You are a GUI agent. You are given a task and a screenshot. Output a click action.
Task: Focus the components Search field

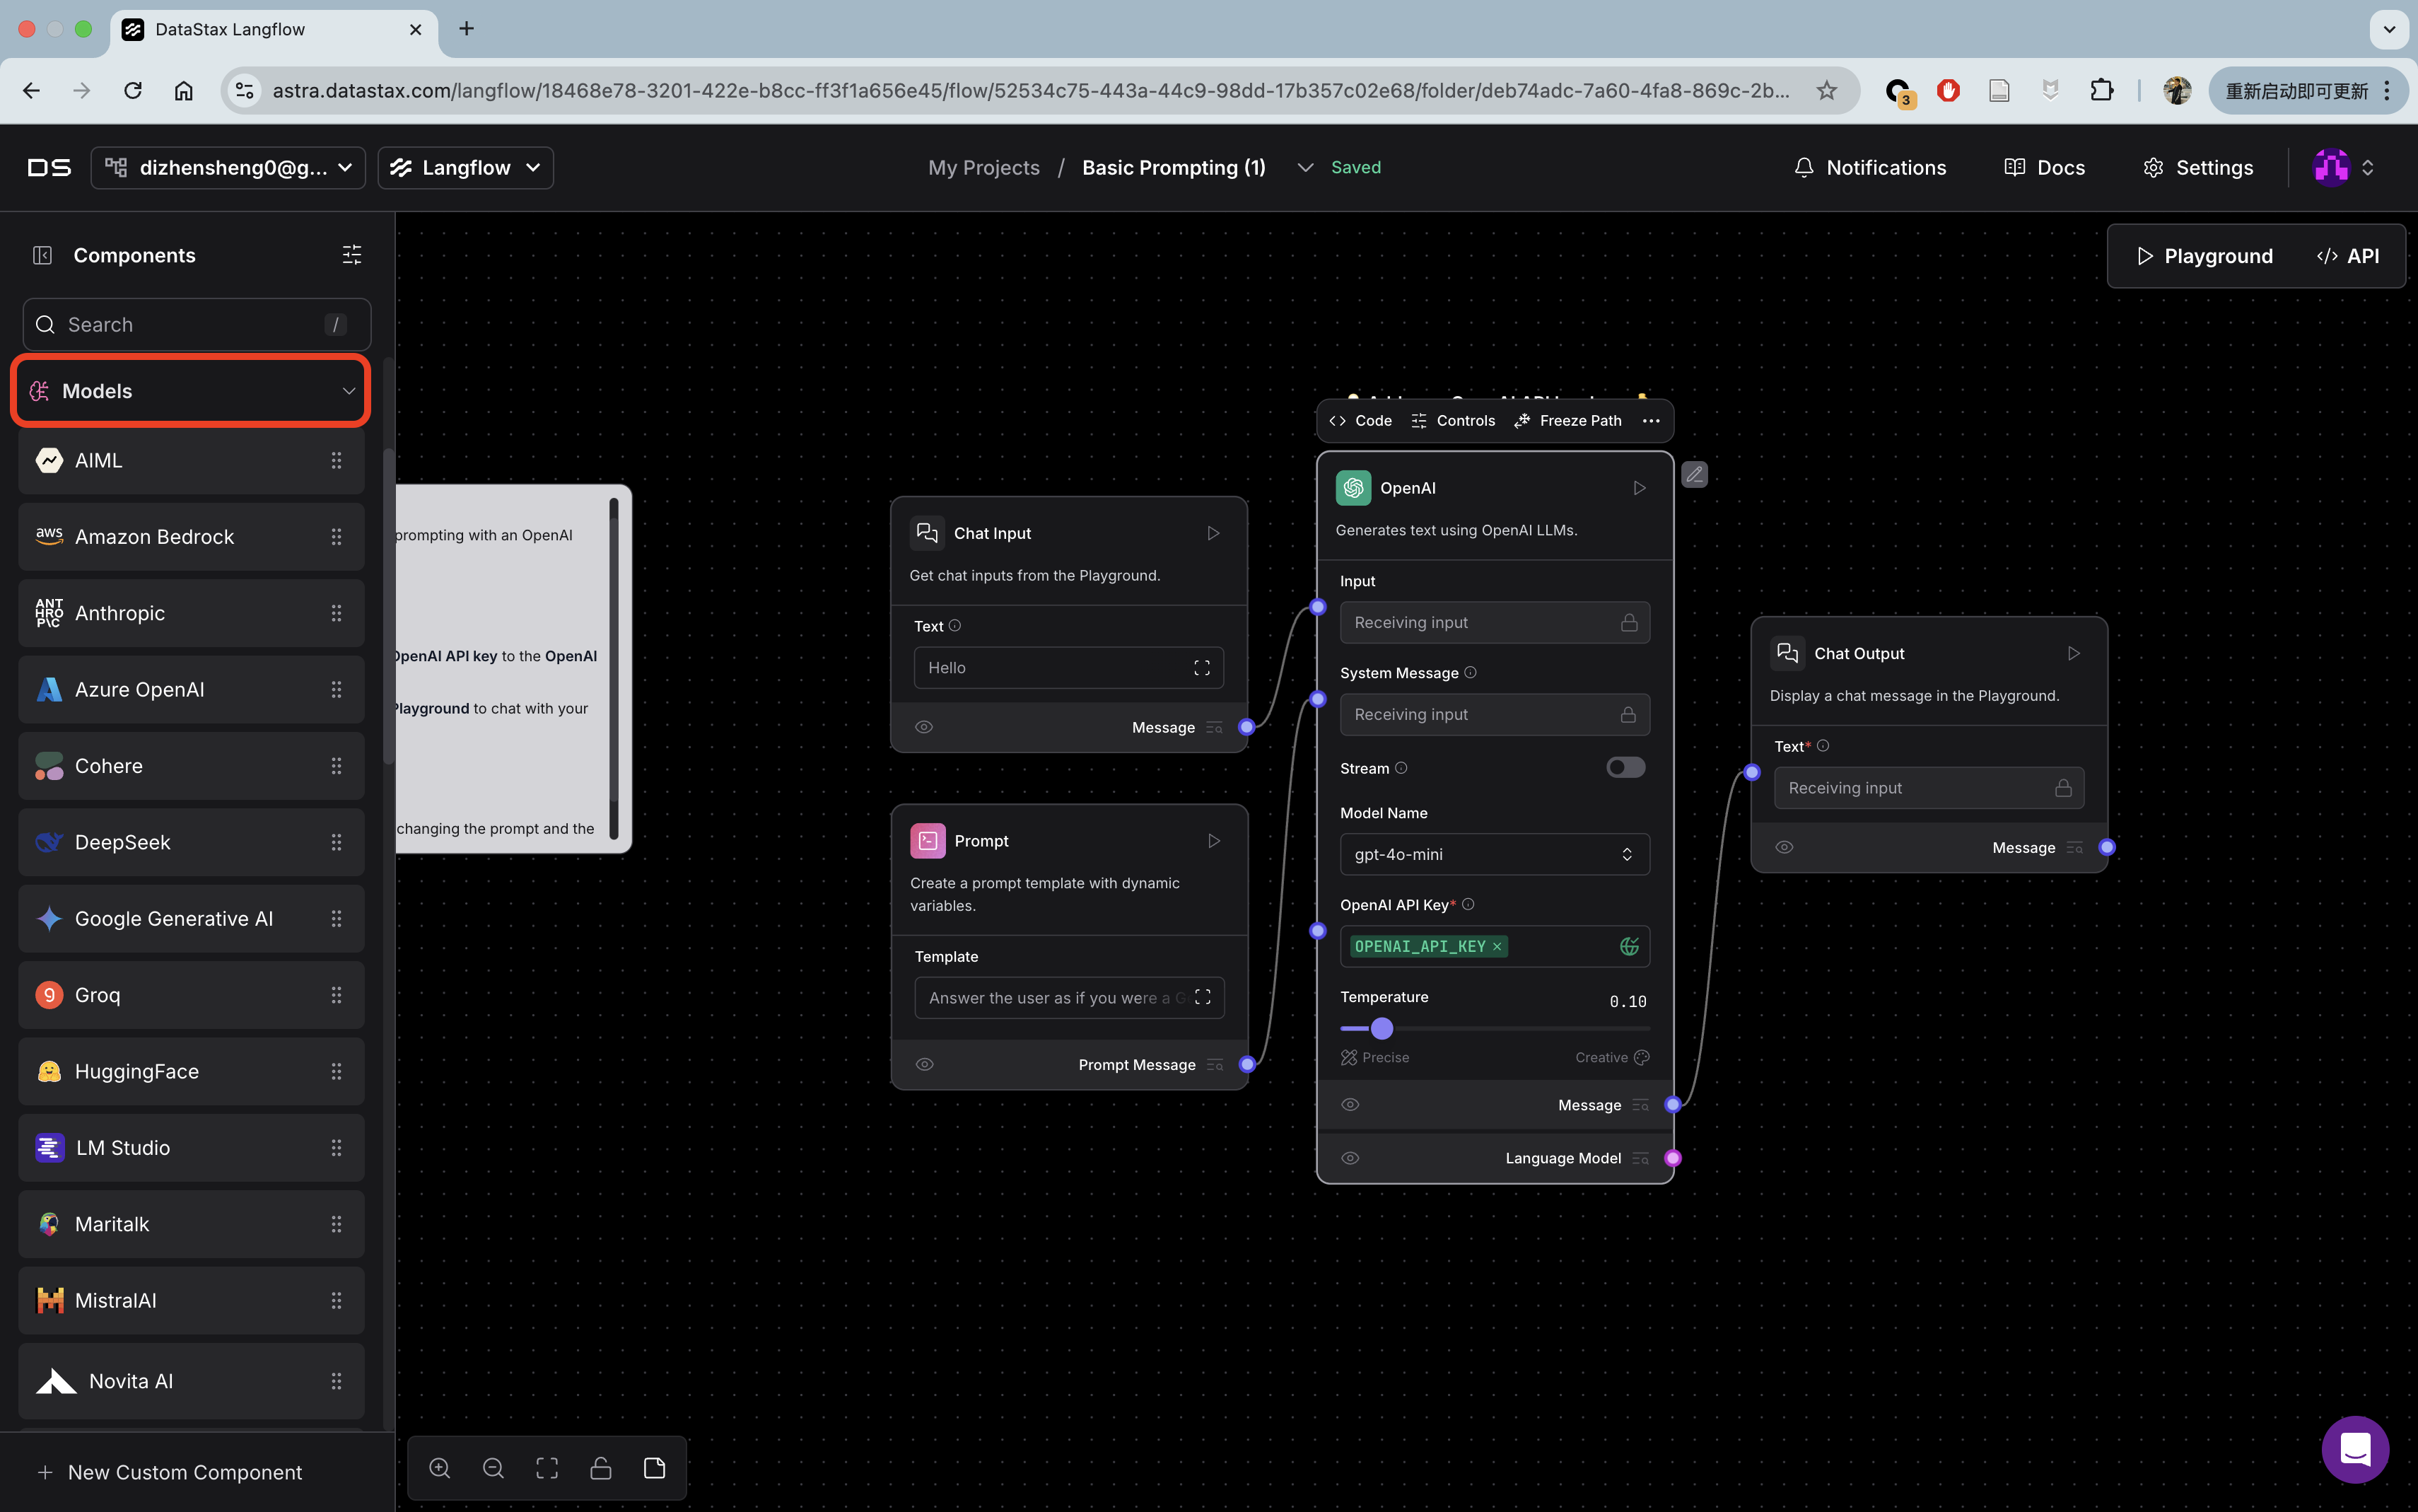click(x=197, y=325)
